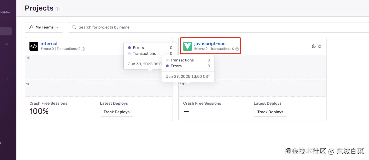This screenshot has height=160, width=369.
Task: Open the organization menu in the sidebar
Action: click(x=6, y=12)
